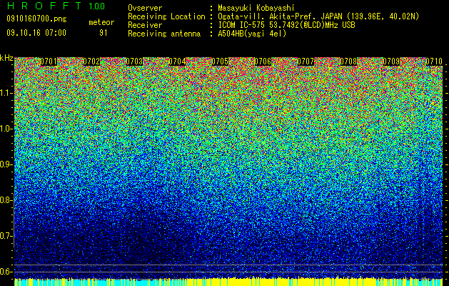
Task: Click the 0706 time marker
Action: pyautogui.click(x=263, y=61)
